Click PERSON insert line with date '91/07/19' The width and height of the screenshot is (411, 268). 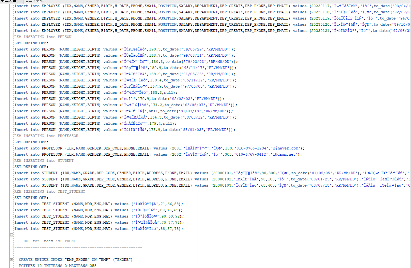(124, 111)
